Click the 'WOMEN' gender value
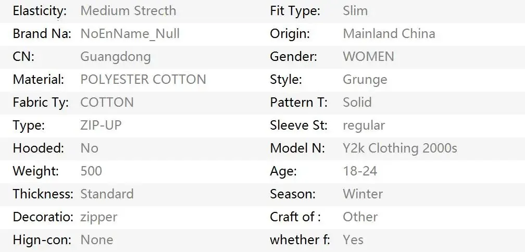Screen dimensions: 525x252 368,57
